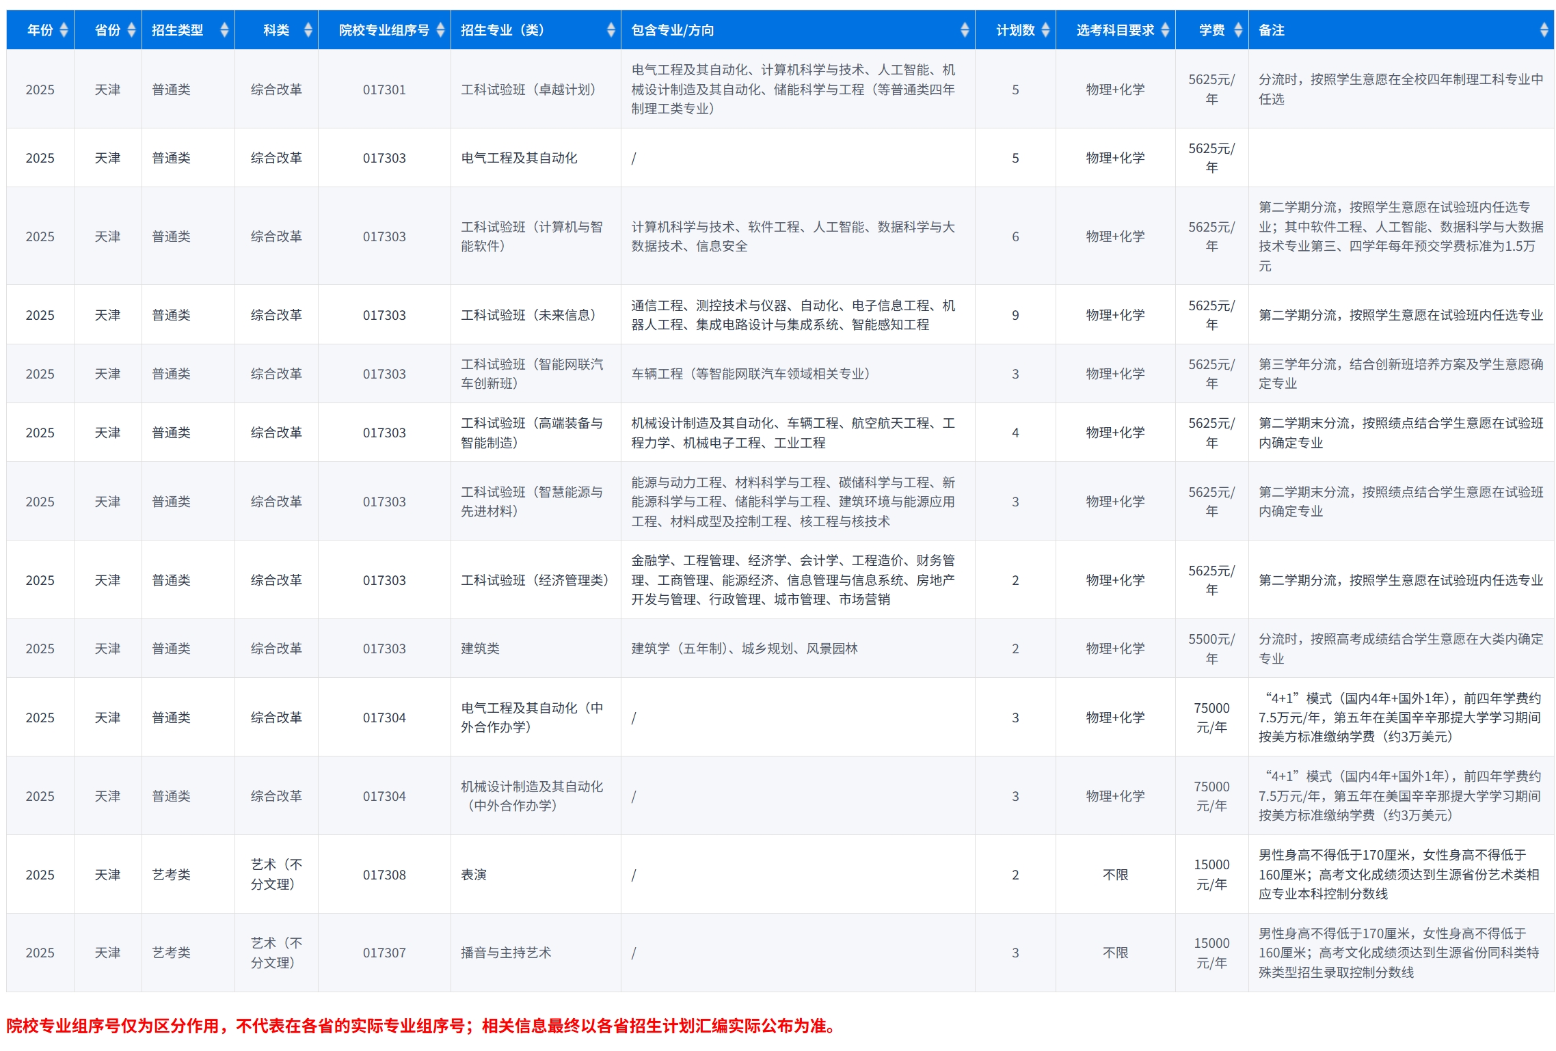Click sort arrows beside 计划数 header

coord(1045,30)
